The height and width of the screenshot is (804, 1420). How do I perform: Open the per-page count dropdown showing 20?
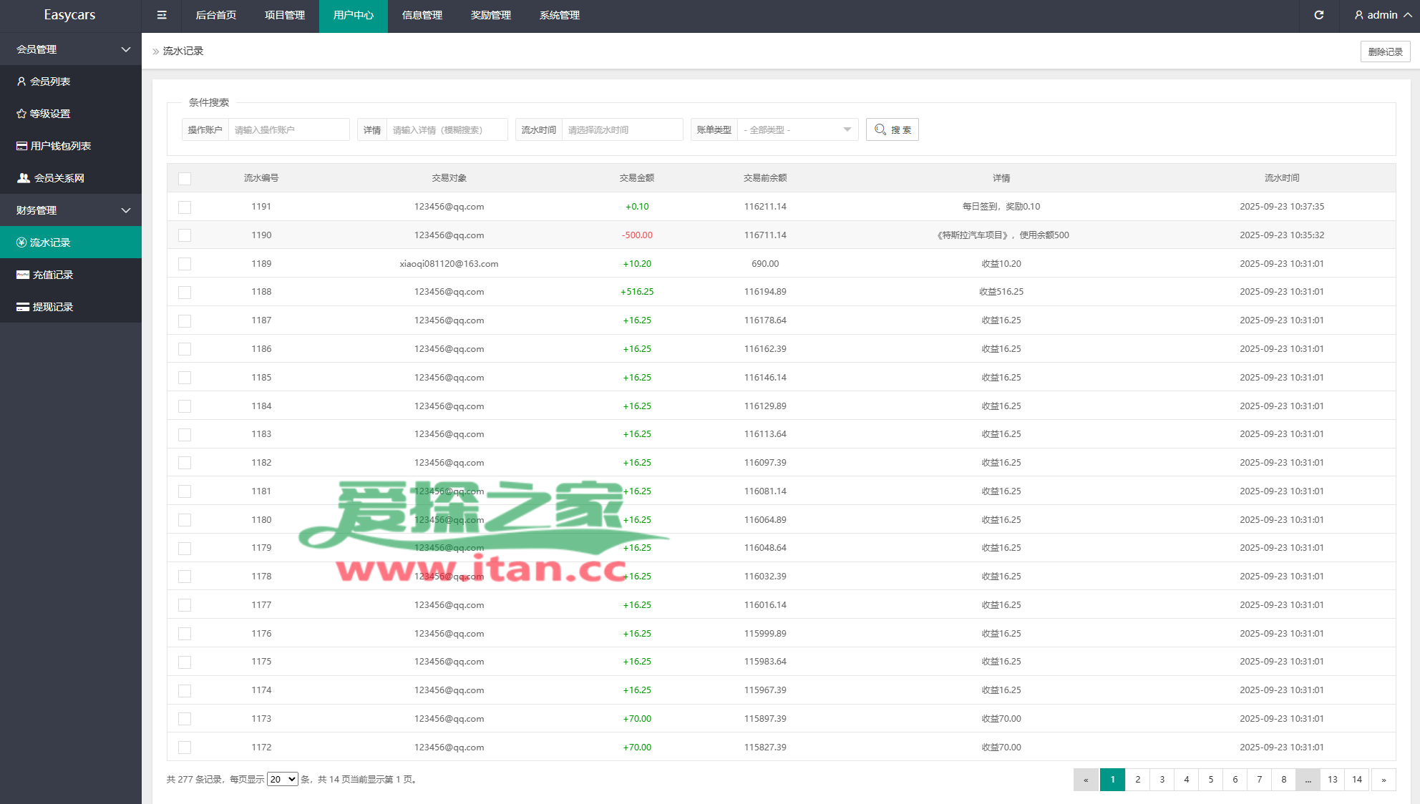[282, 779]
